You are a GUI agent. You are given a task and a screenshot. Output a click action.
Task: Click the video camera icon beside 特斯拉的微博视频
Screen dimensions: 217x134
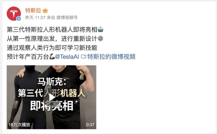click(83, 57)
